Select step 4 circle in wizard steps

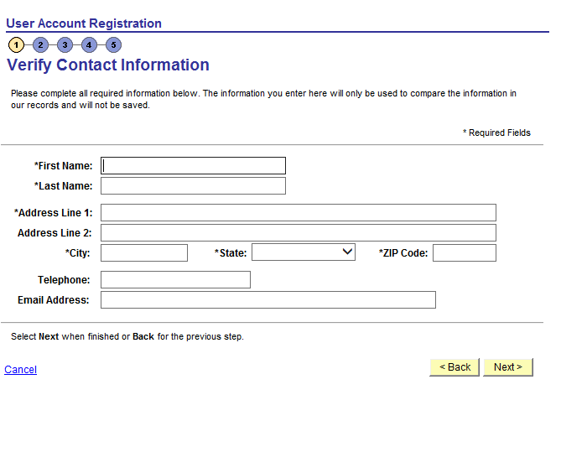point(89,44)
